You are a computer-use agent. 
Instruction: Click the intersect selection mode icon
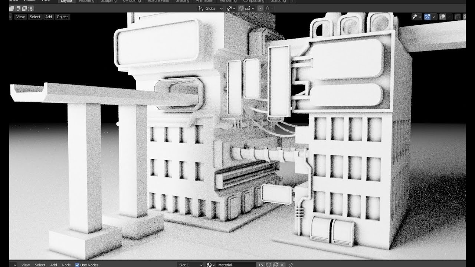click(x=31, y=8)
